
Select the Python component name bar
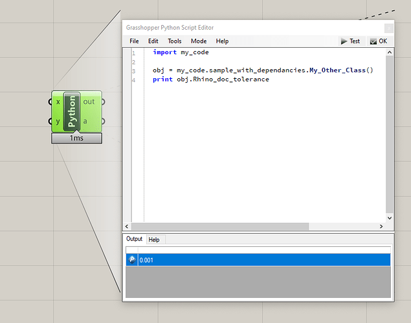coord(72,111)
